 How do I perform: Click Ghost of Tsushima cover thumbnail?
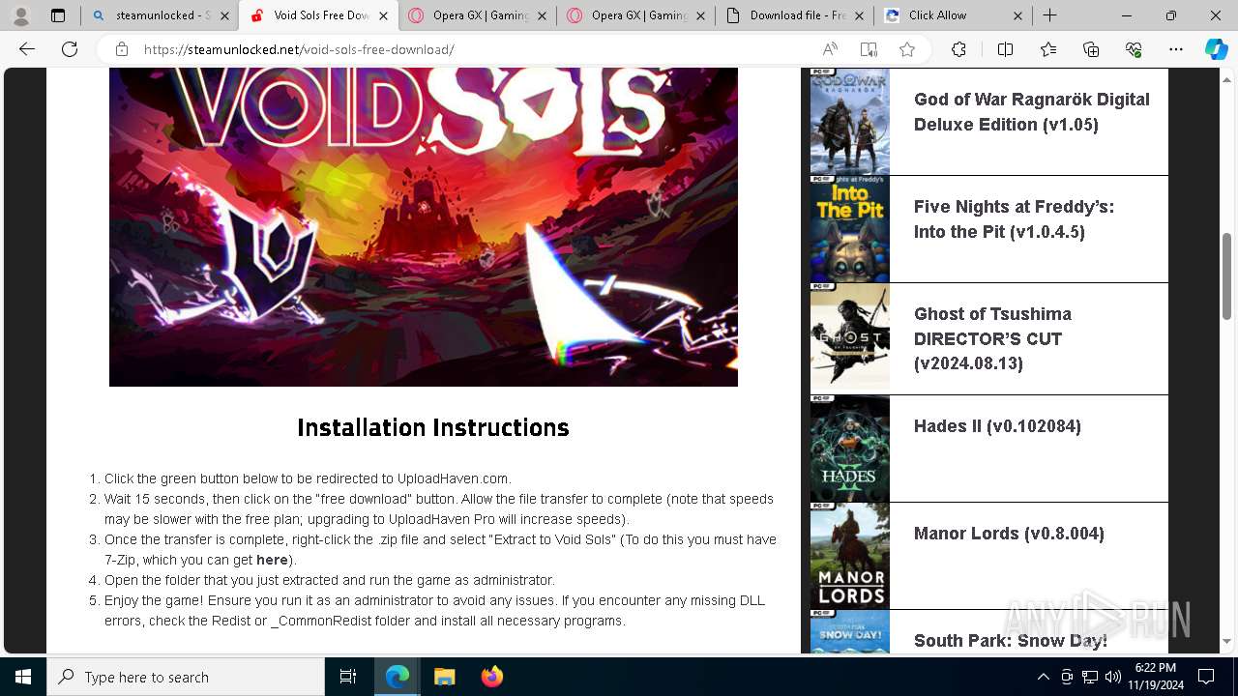point(850,338)
